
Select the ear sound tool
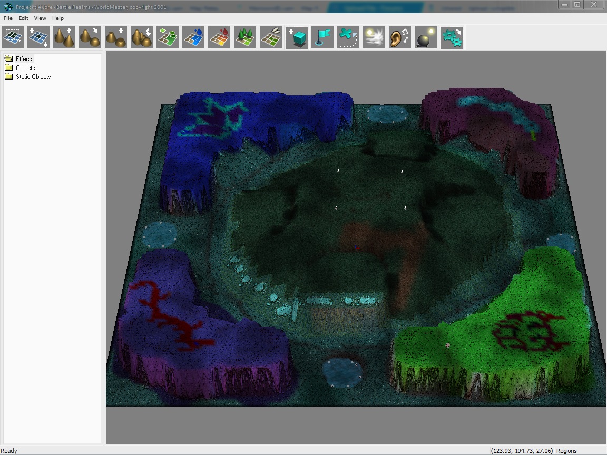[x=400, y=37]
